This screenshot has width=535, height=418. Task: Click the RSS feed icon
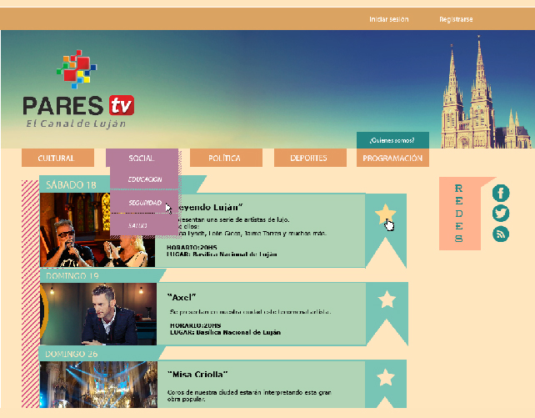click(501, 234)
